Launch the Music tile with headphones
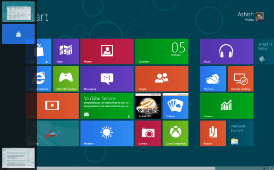 click(x=227, y=51)
